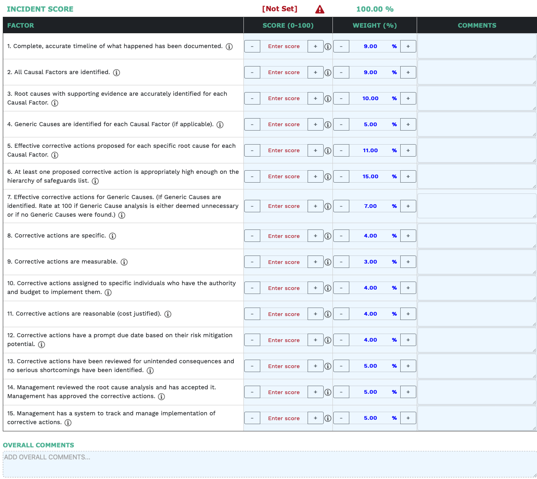Click info icon next to All Causal Factors

tap(116, 72)
